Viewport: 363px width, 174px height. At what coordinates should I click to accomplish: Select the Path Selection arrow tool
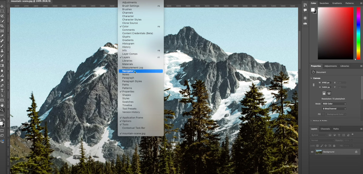pos(2,95)
